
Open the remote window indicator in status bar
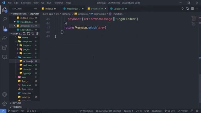[x=3, y=111]
